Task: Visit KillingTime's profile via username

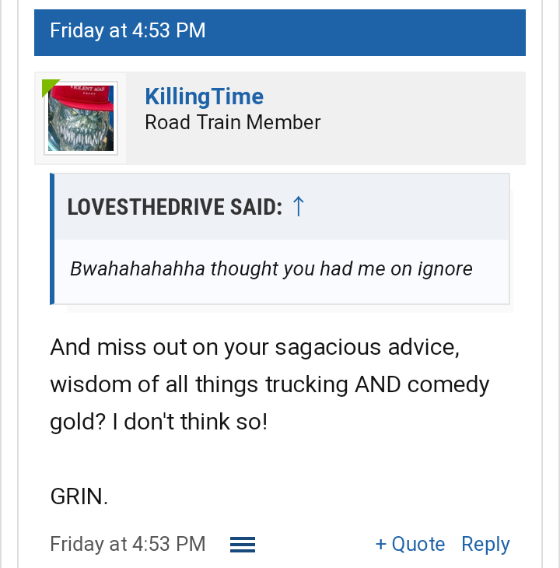Action: pyautogui.click(x=204, y=96)
